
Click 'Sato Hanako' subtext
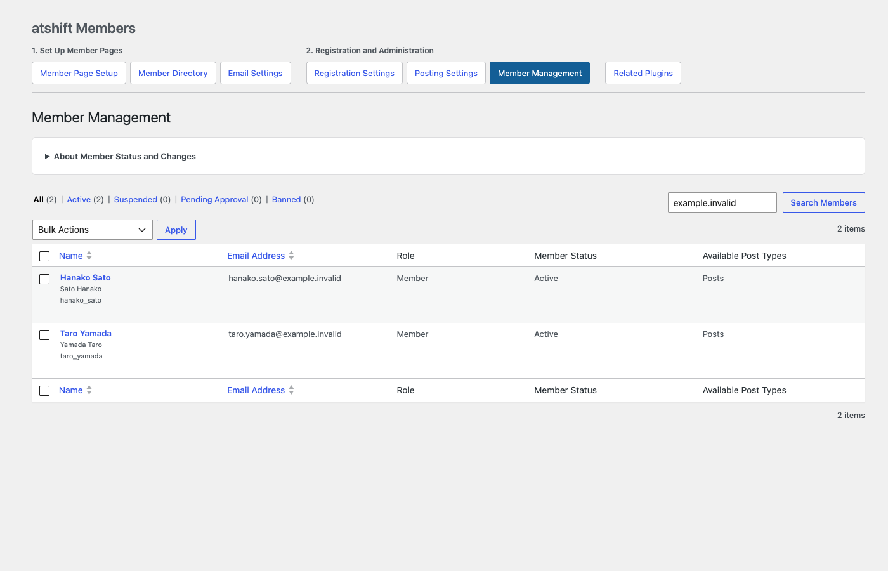(x=81, y=289)
